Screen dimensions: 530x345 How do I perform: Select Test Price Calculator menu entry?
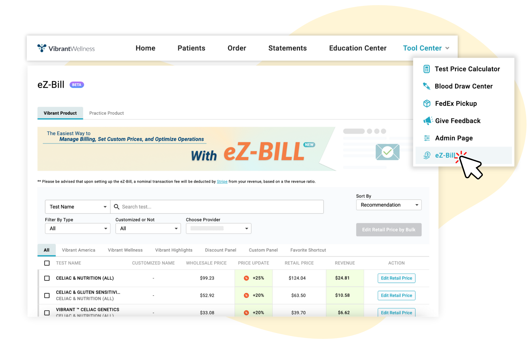point(464,69)
